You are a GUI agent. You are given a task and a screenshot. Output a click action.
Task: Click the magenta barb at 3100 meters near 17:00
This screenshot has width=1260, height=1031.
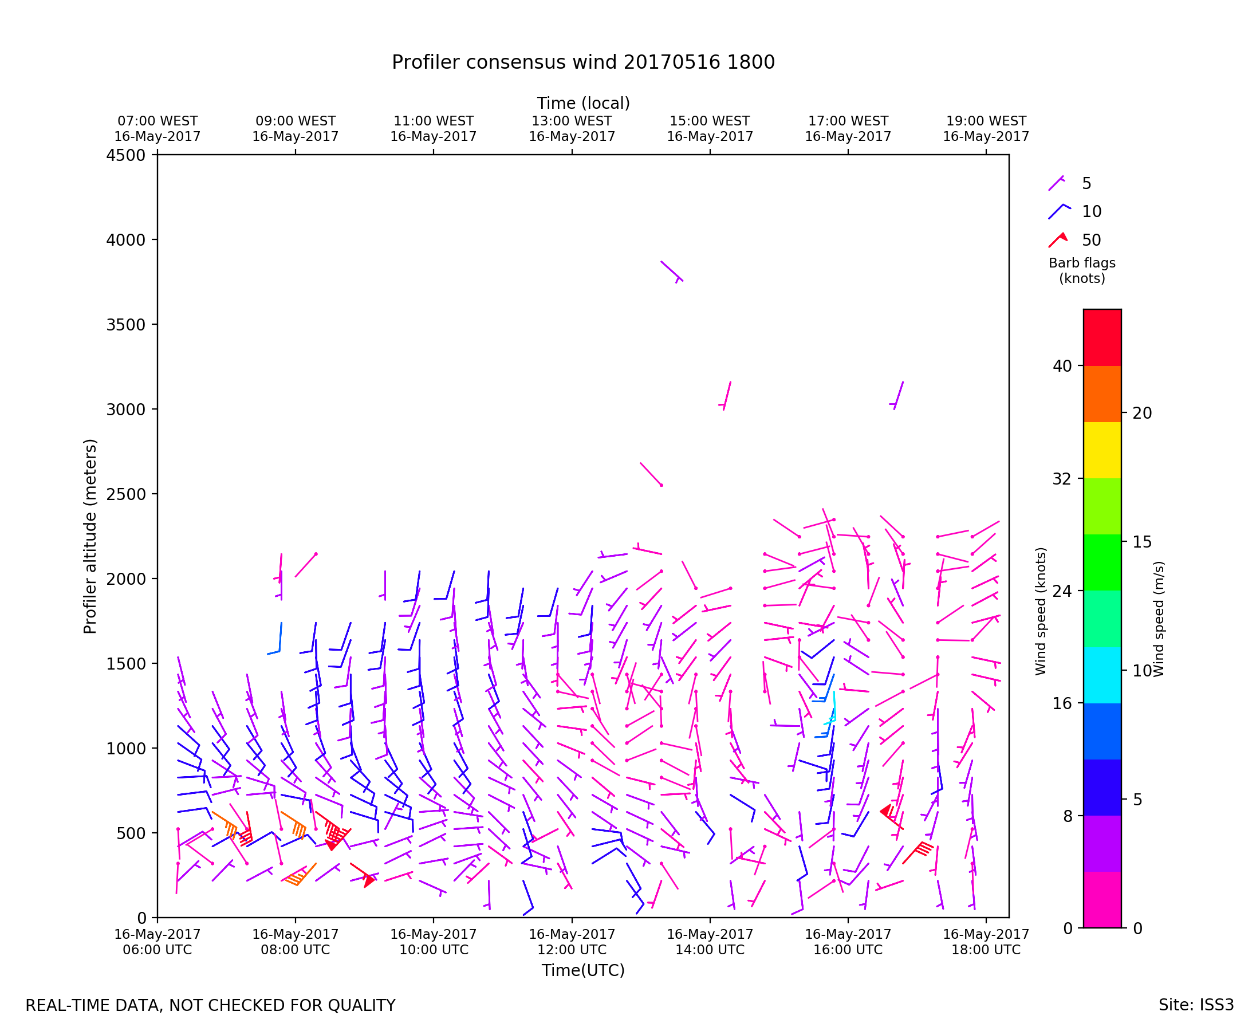coord(899,396)
